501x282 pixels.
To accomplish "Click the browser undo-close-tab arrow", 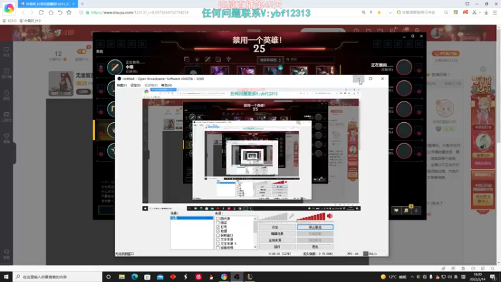I will (59, 13).
